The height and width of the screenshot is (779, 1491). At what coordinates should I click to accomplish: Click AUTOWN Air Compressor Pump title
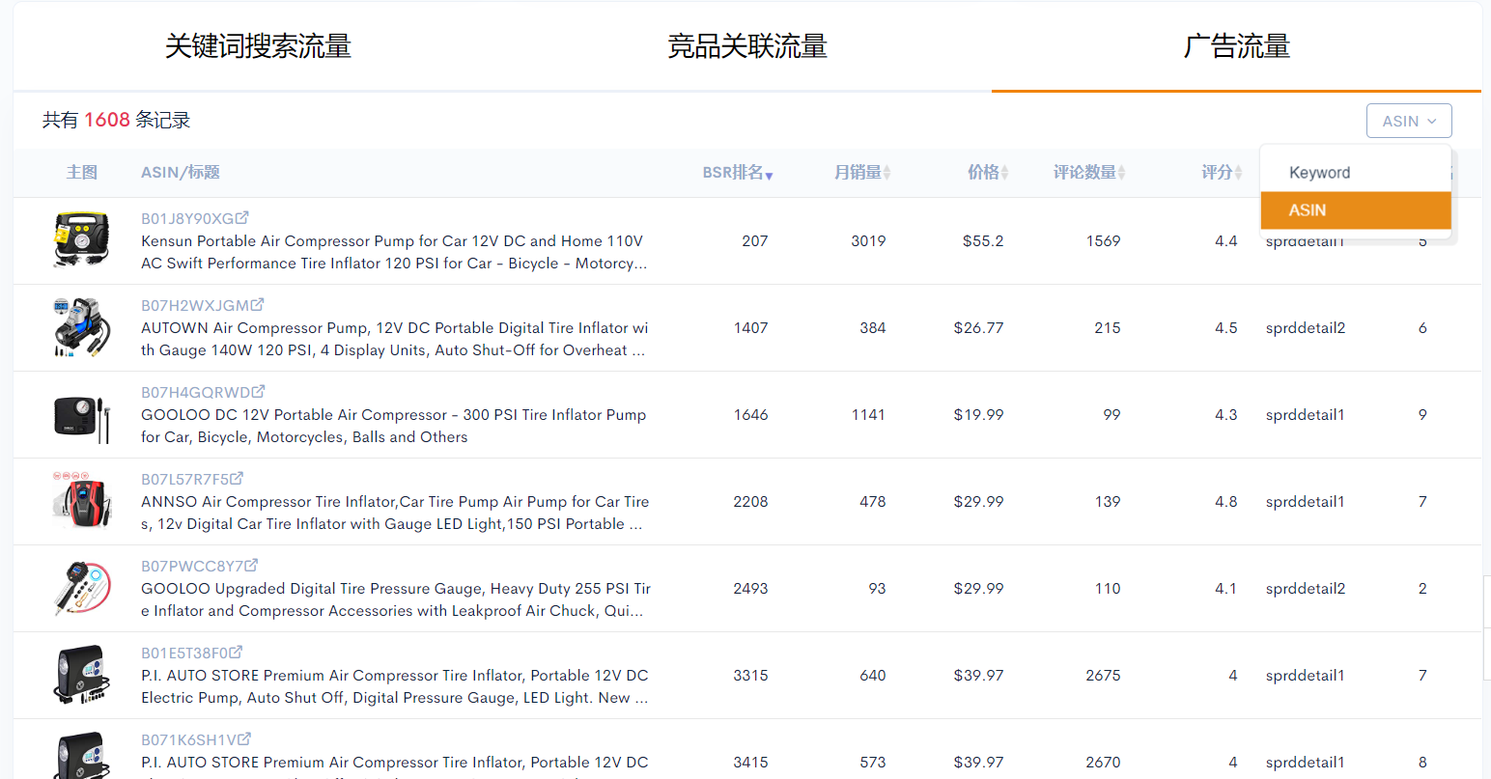click(x=394, y=339)
